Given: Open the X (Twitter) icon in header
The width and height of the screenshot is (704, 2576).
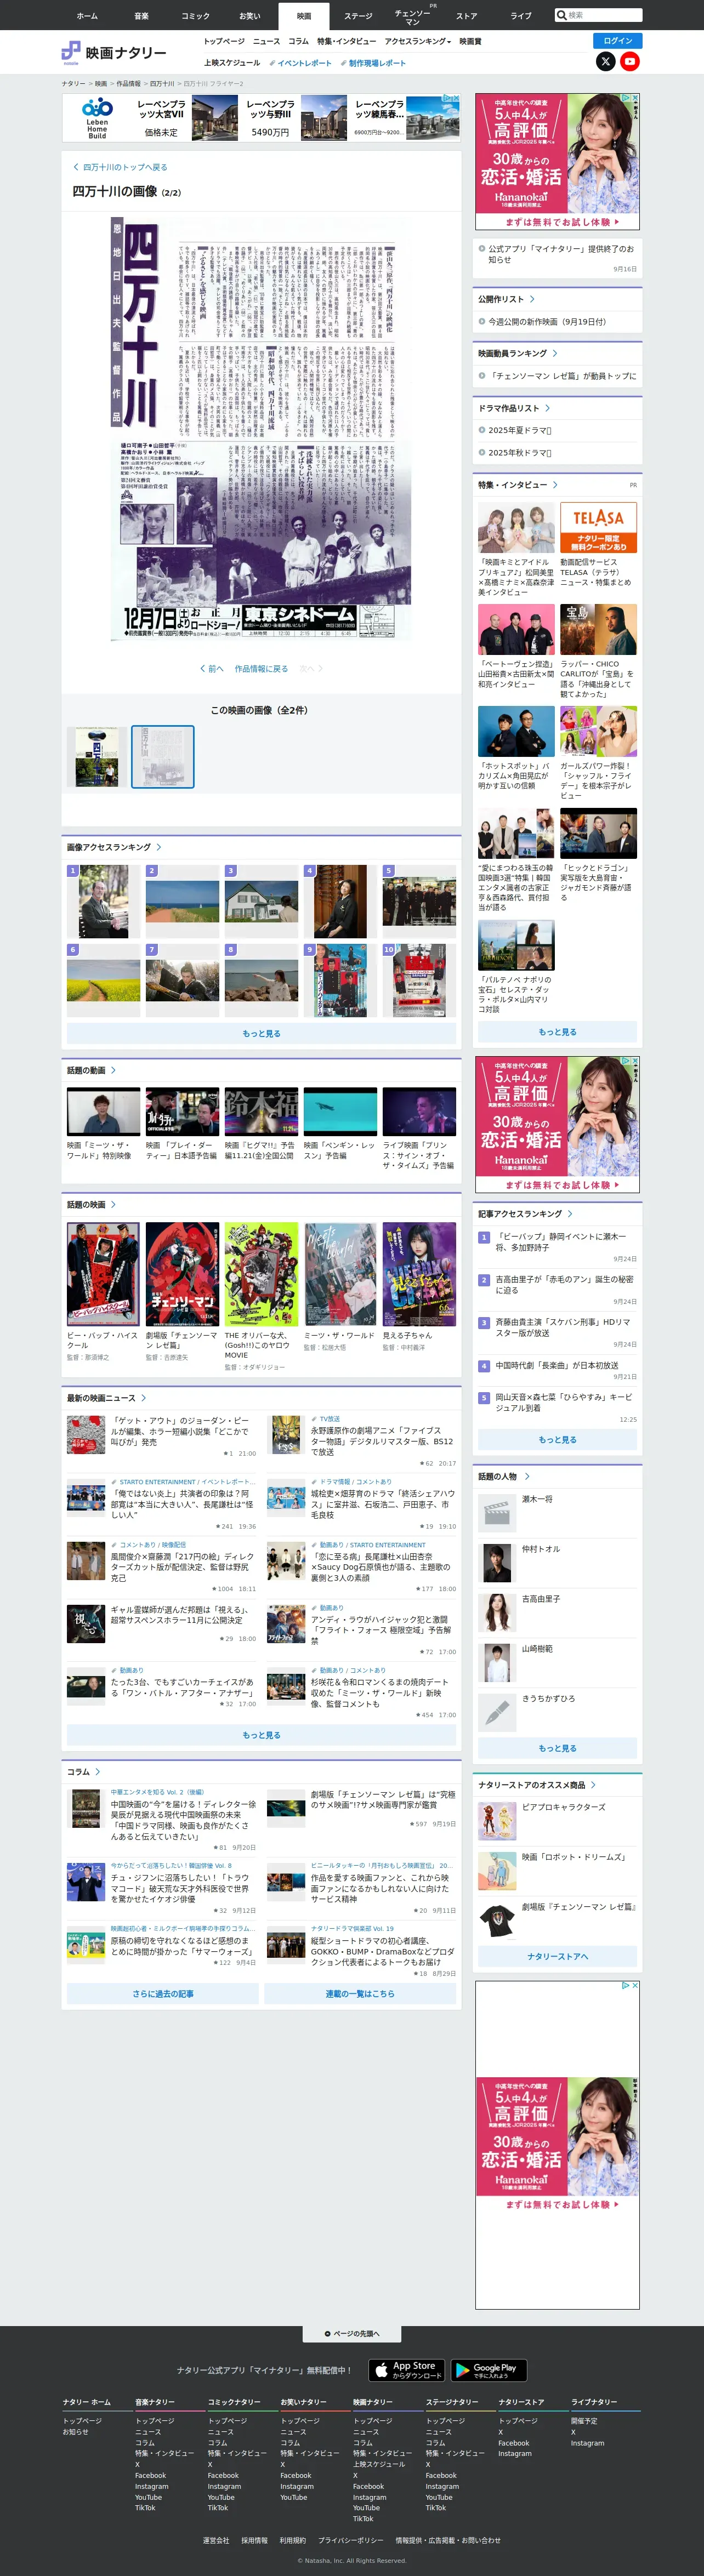Looking at the screenshot, I should (x=605, y=61).
